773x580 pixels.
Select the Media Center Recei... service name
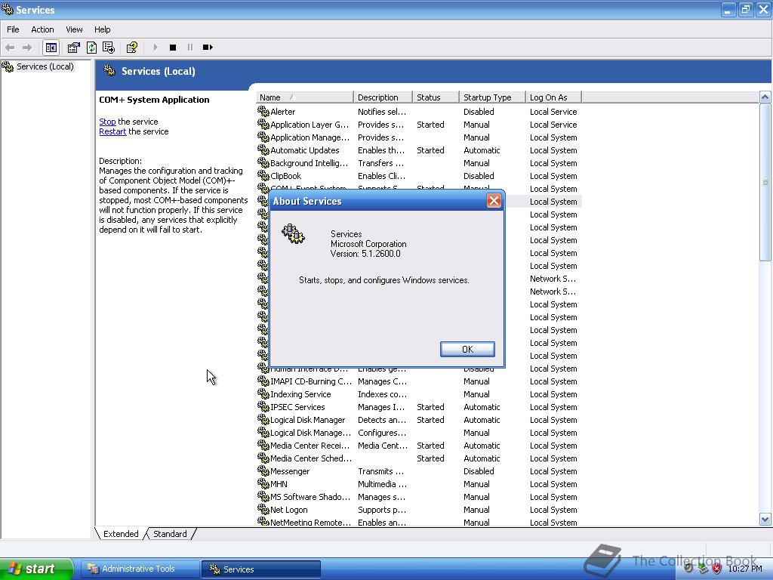coord(310,446)
